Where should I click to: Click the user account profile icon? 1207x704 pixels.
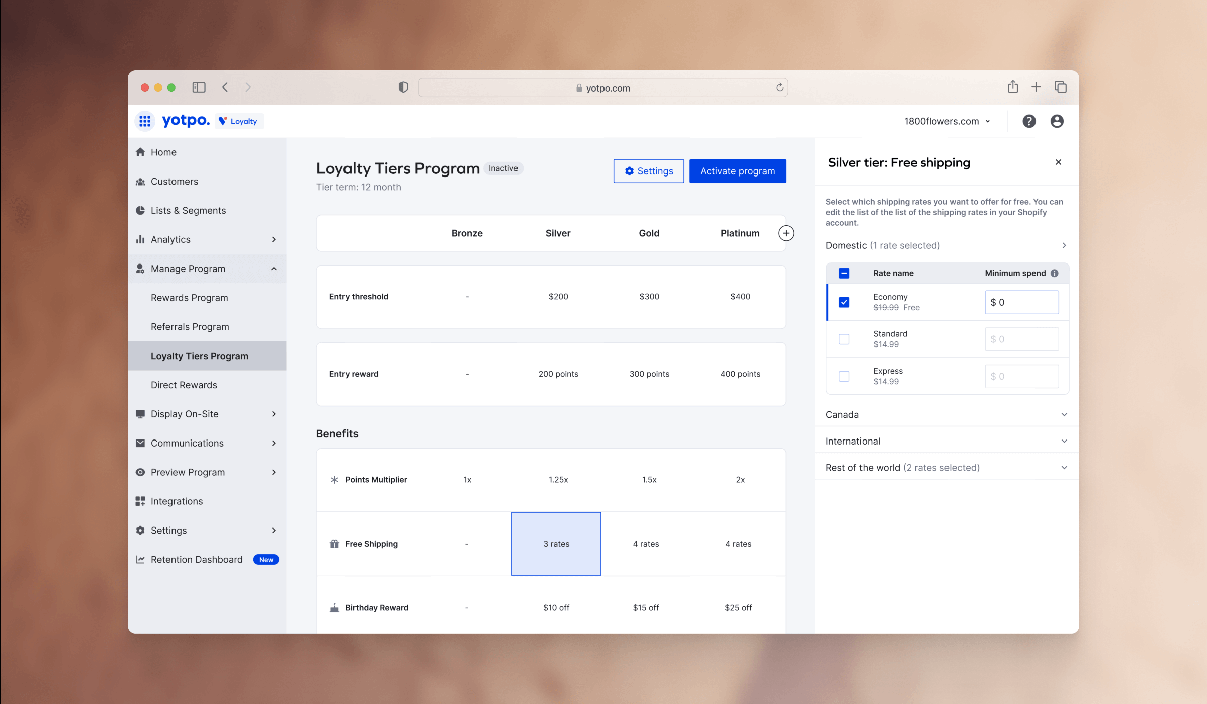[1057, 121]
